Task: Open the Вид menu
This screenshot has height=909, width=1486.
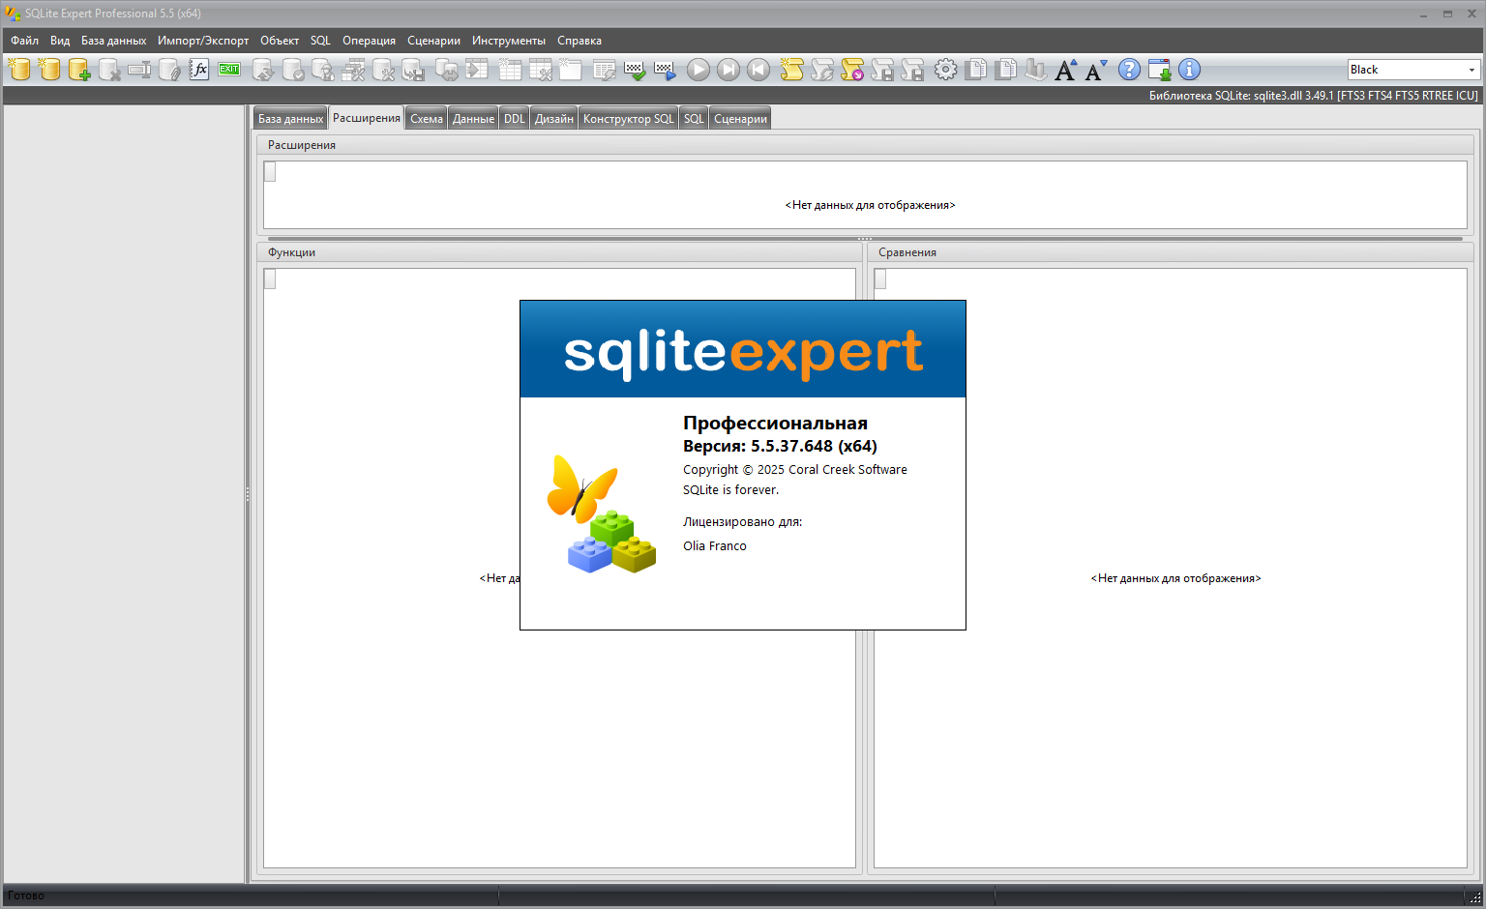Action: 60,41
